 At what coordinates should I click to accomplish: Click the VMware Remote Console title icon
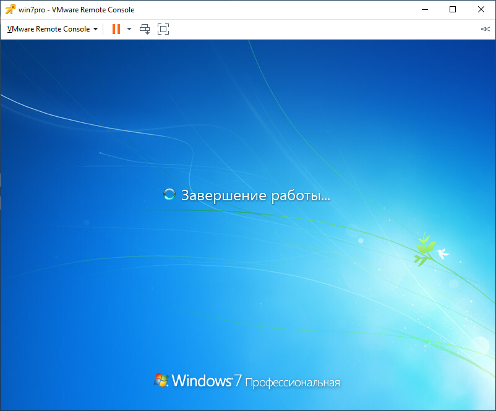click(x=10, y=10)
